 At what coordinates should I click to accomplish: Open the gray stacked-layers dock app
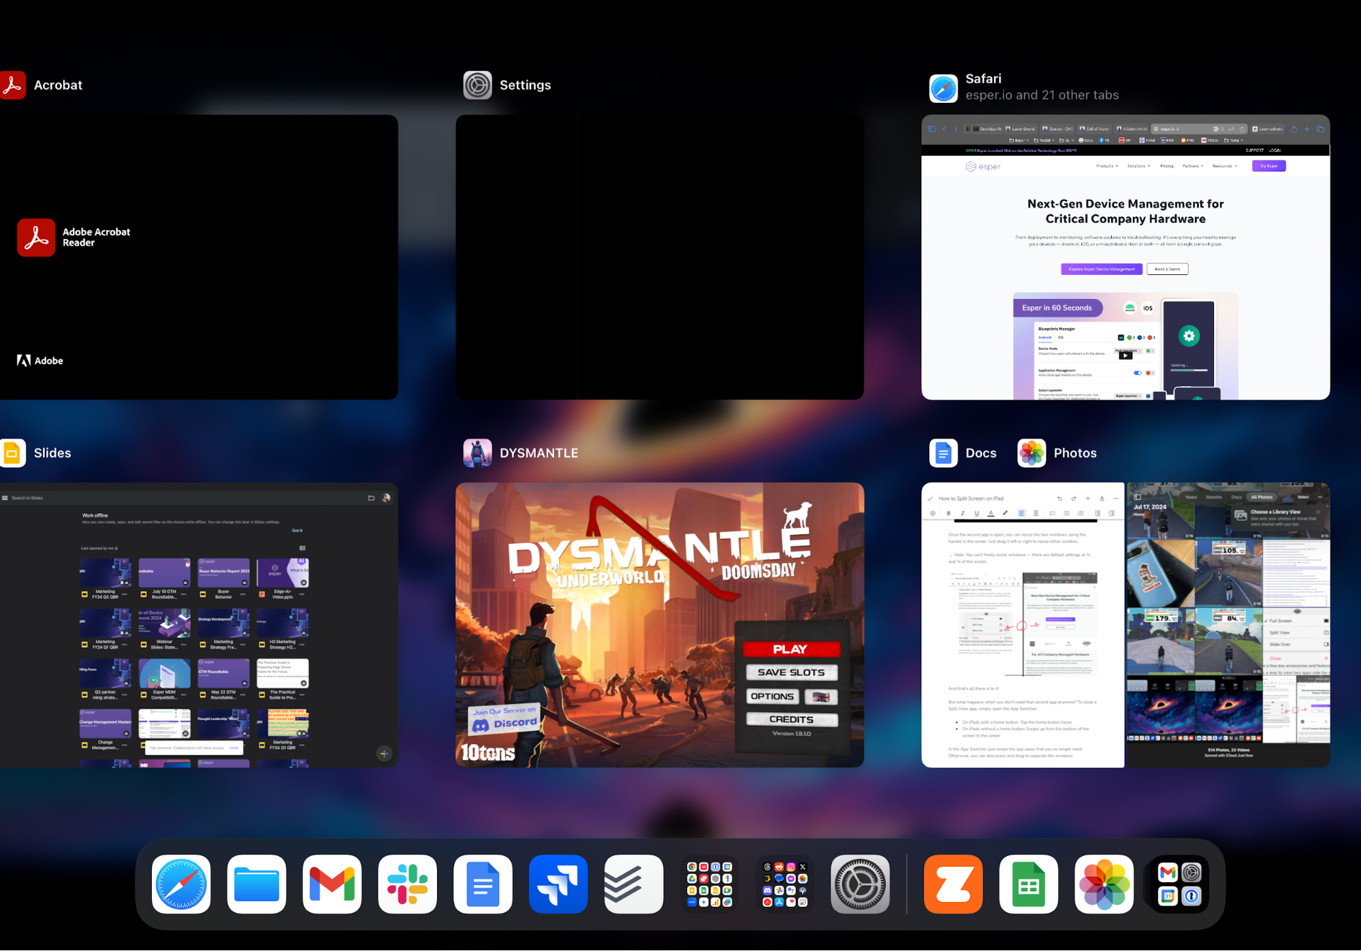[633, 884]
